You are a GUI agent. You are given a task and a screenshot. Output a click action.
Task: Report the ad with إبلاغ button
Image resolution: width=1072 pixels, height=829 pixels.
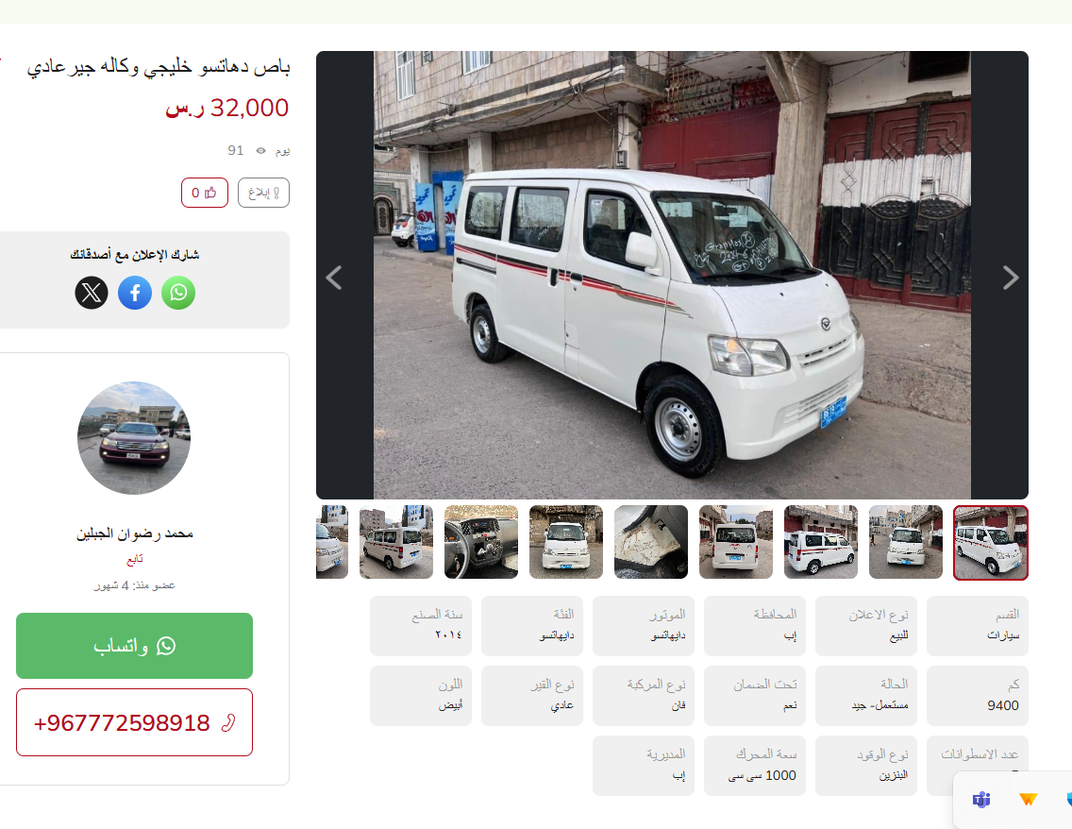(264, 193)
